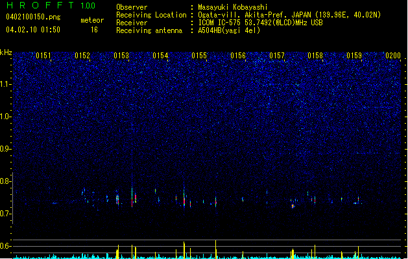Click the 0157 time axis marker
The image size is (408, 259).
(277, 56)
